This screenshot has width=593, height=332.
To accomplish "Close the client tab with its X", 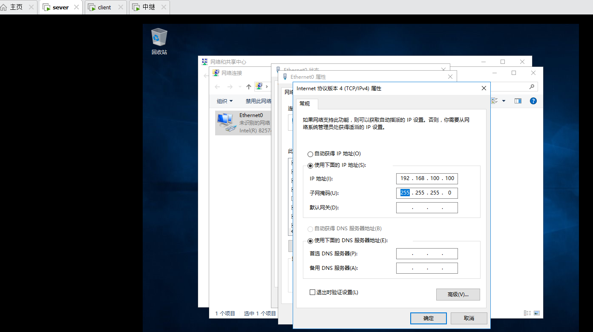I will 121,7.
